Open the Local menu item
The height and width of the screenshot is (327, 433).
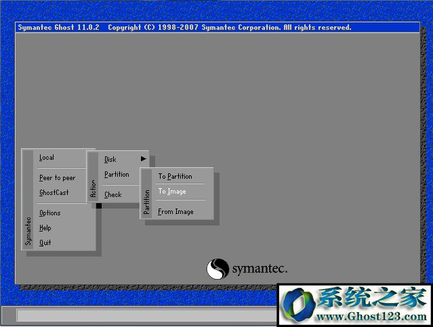click(x=47, y=158)
